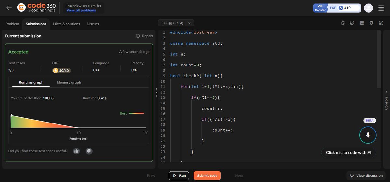Click the 2X Booster badge

320,8
